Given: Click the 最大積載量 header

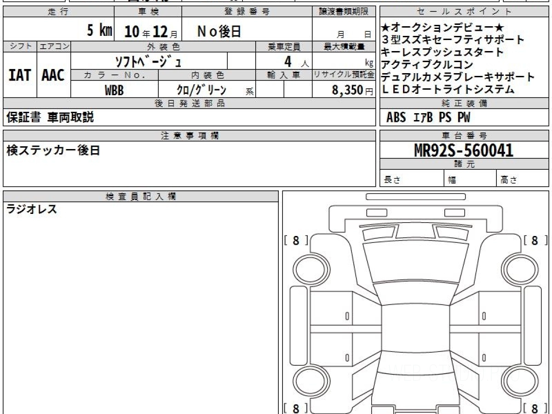Looking at the screenshot, I should coord(344,46).
